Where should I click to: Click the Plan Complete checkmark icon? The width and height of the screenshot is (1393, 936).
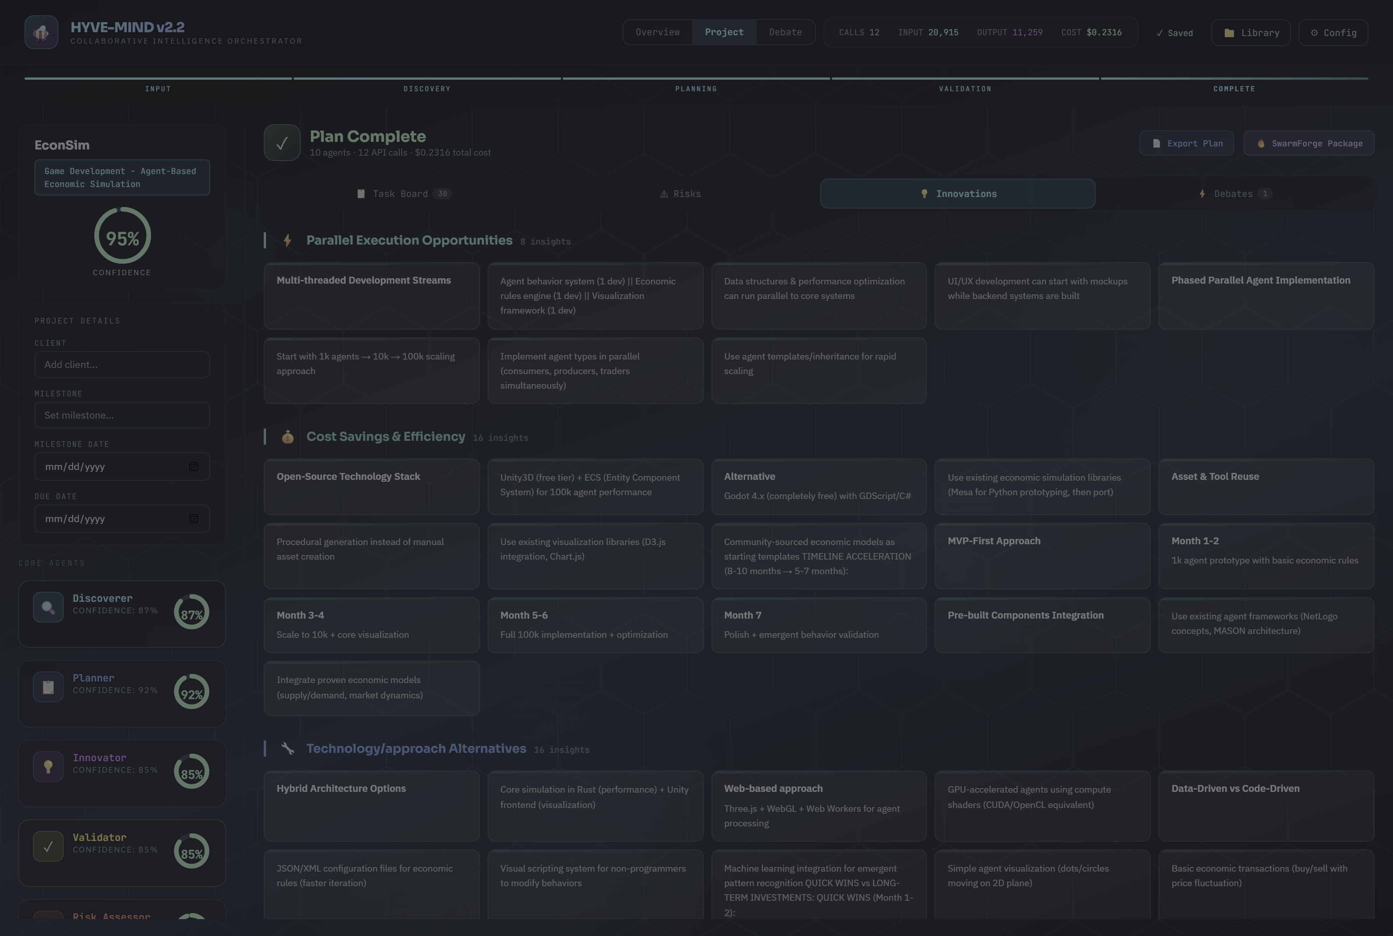click(x=282, y=143)
